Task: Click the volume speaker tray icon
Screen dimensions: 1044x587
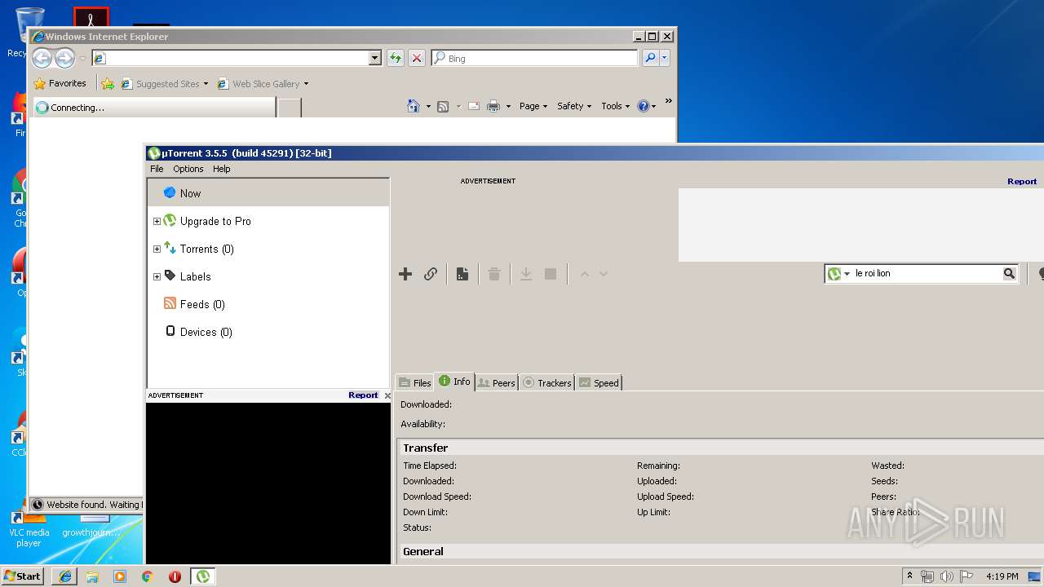Action: click(947, 576)
